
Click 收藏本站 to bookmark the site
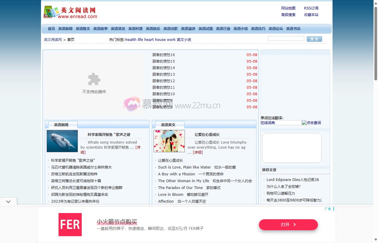pos(311,15)
